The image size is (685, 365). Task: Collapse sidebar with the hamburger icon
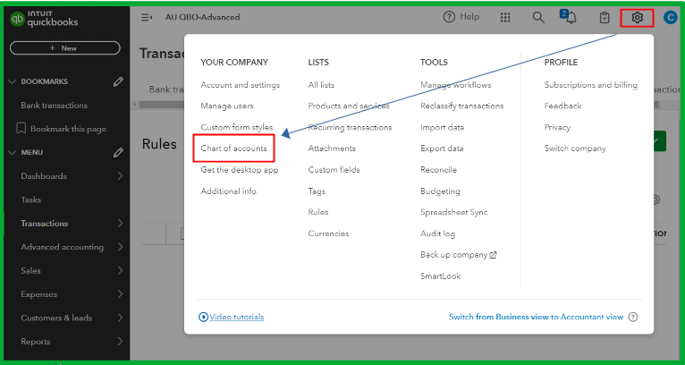pyautogui.click(x=147, y=18)
